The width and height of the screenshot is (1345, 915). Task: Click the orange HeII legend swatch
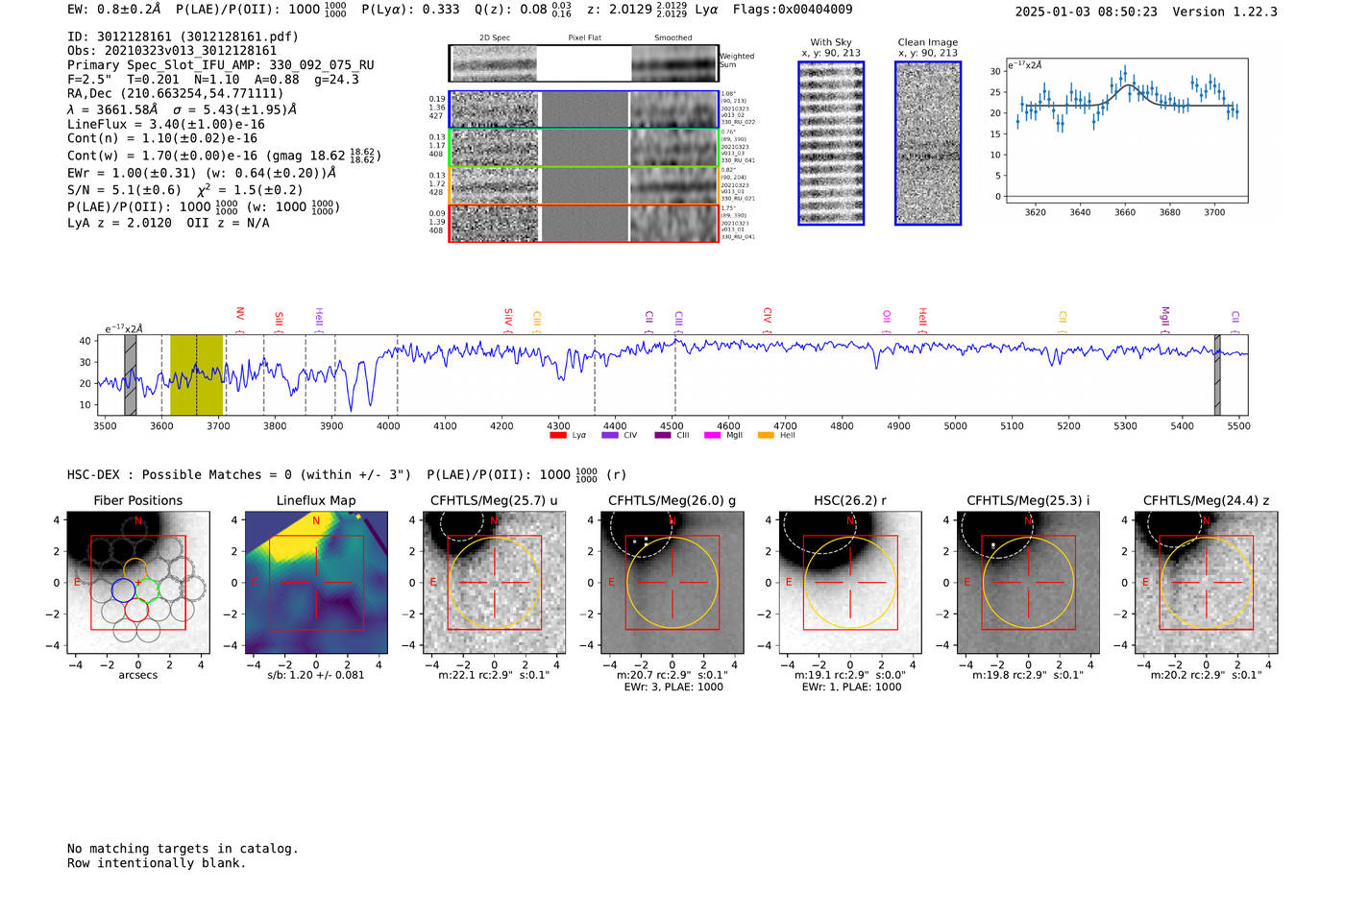point(766,435)
